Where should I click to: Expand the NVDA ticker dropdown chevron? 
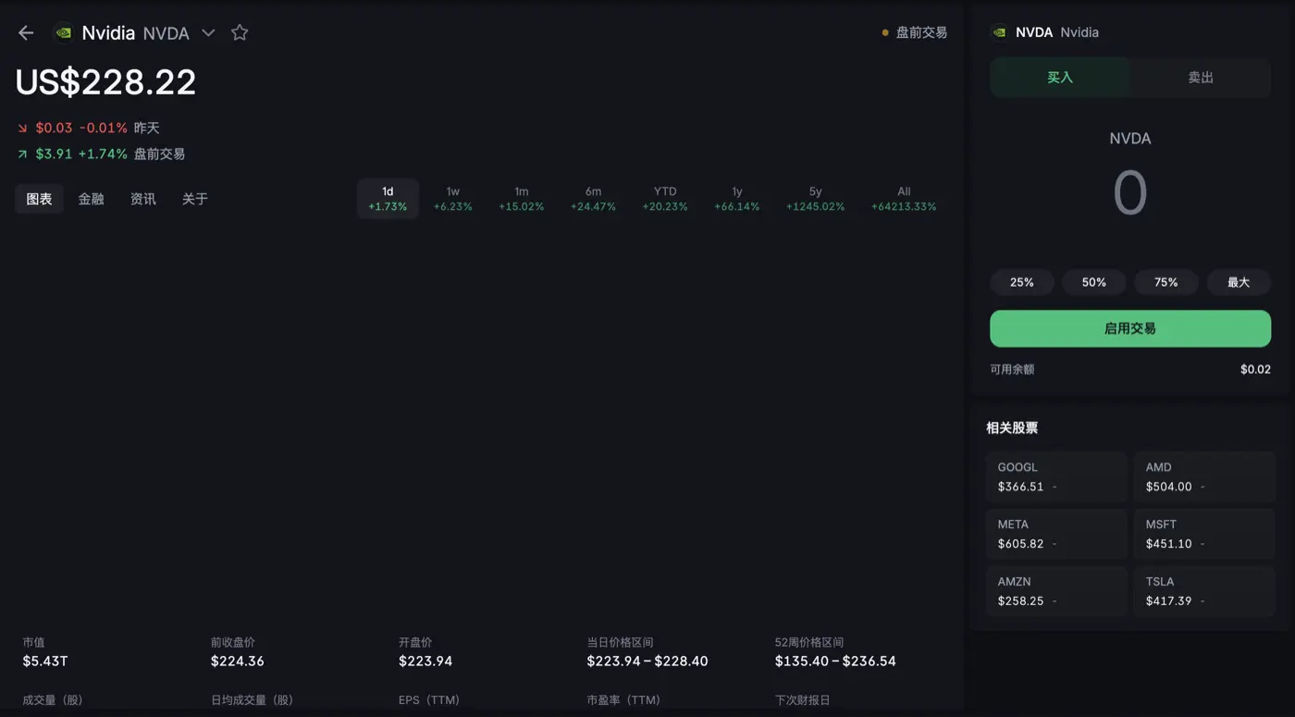(x=208, y=33)
